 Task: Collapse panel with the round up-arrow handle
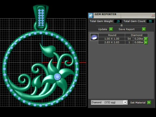(122, 25)
